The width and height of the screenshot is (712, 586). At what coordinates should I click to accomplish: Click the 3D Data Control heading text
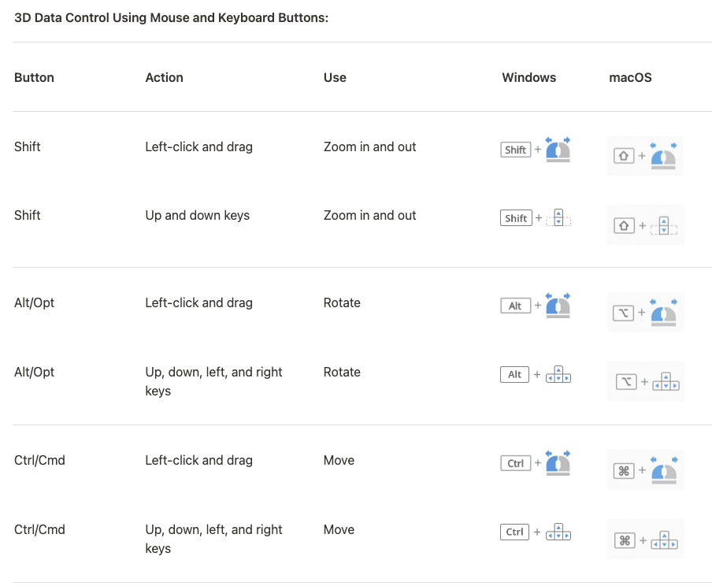[x=171, y=17]
